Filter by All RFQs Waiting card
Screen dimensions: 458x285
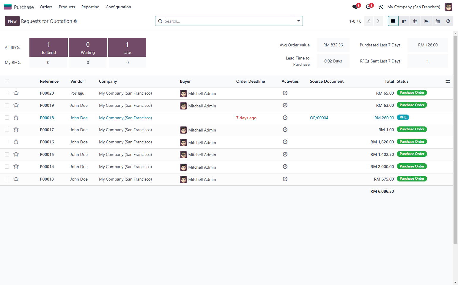88,47
